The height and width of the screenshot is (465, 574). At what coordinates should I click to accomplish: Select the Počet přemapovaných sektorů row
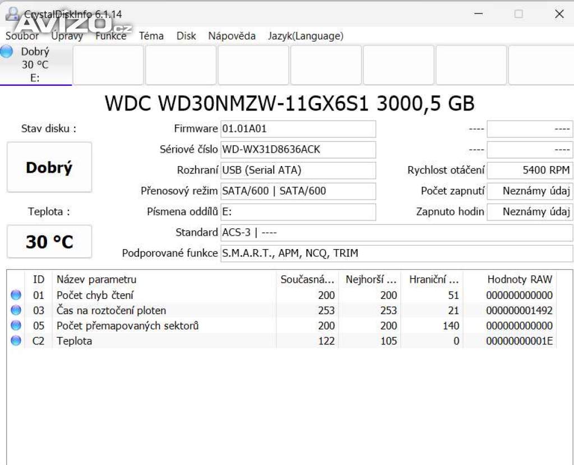click(x=282, y=325)
